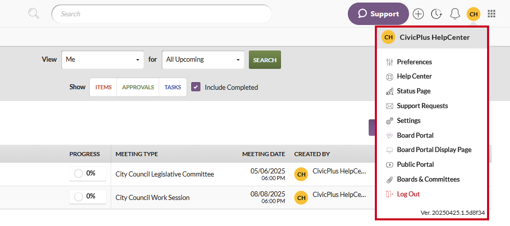
Task: Click the version text Ver. 20250425.1.5d8f34
Action: 453,213
